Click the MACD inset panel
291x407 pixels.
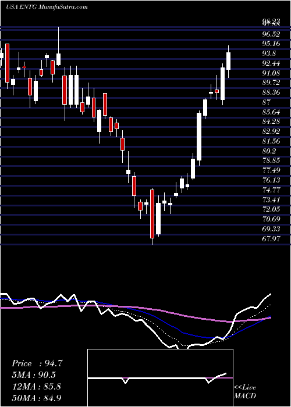click(x=160, y=378)
